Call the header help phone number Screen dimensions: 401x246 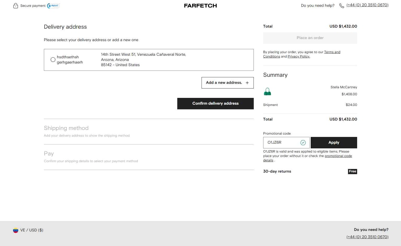[367, 5]
